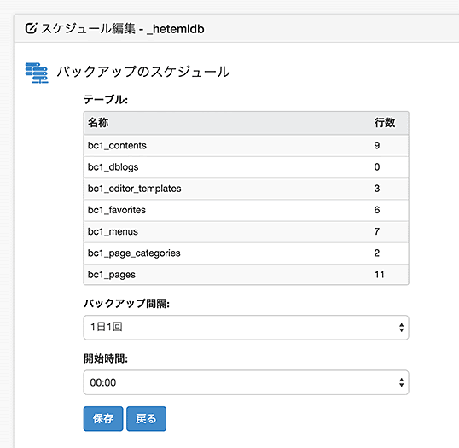The image size is (459, 448).
Task: Select the bc1_editor_templates table row
Action: [x=246, y=189]
